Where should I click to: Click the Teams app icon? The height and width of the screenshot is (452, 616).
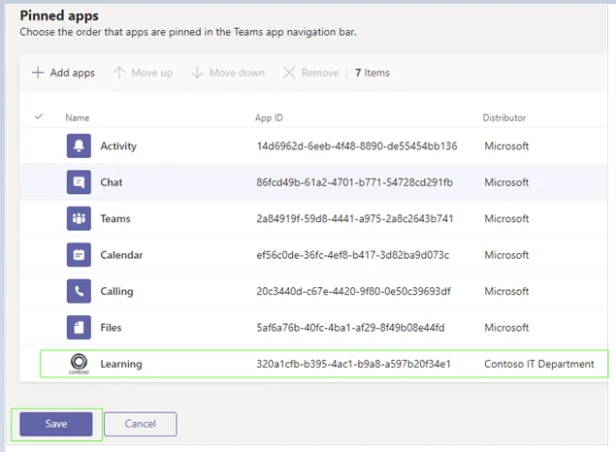click(79, 218)
